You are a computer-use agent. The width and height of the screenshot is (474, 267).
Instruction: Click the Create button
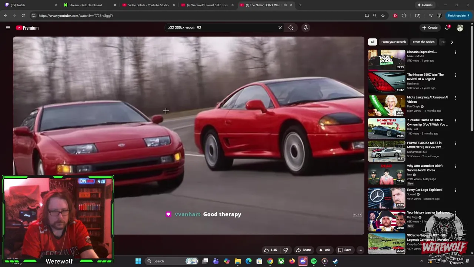(x=430, y=27)
